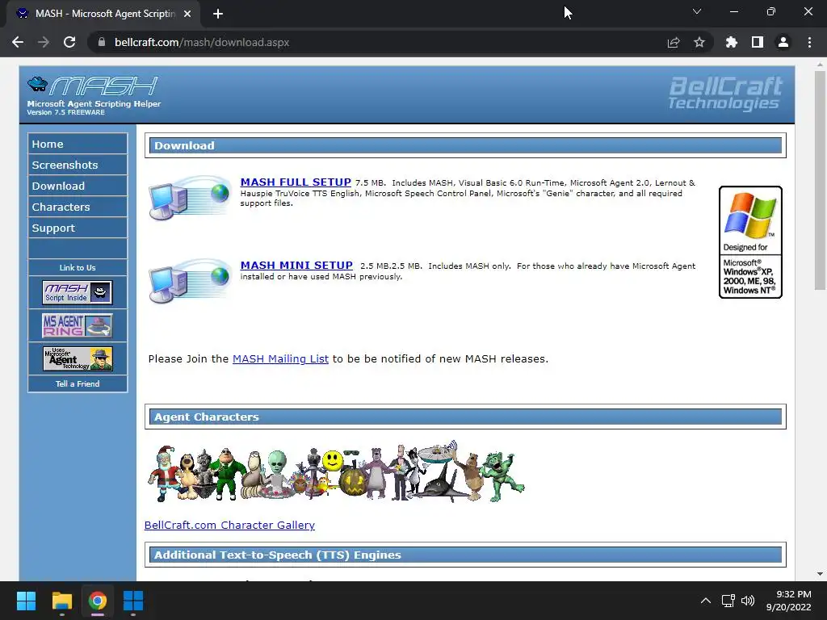Open the Extensions puzzle icon
827x620 pixels.
pos(732,42)
